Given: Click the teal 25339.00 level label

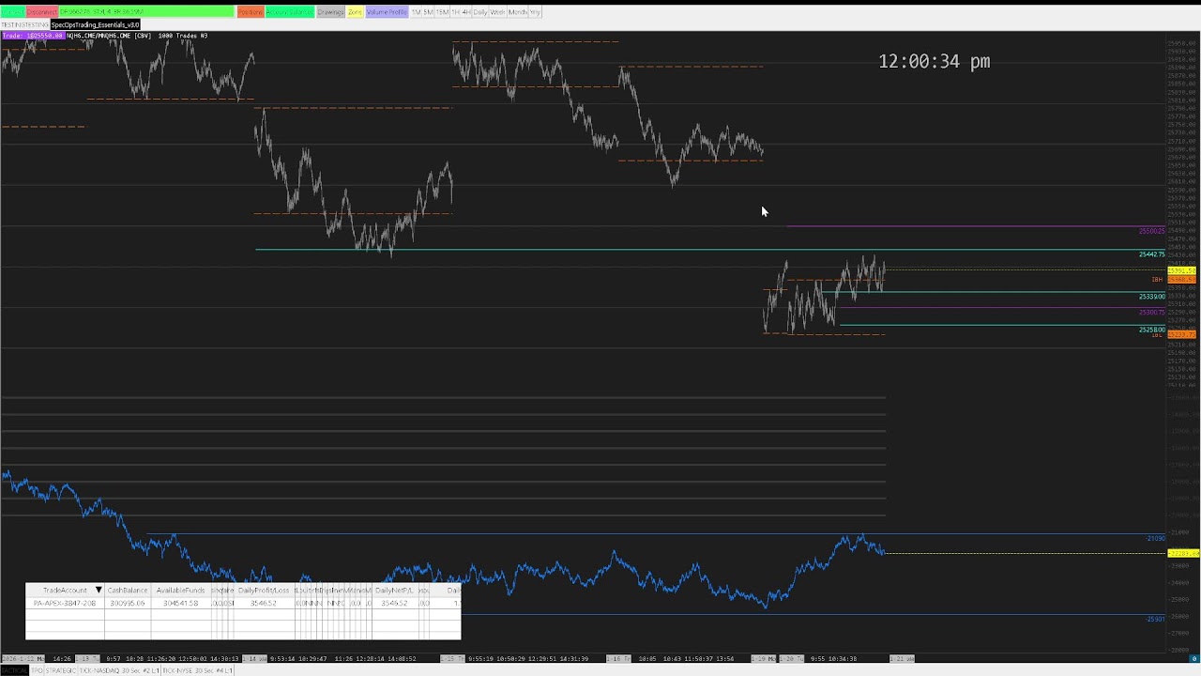Looking at the screenshot, I should click(1151, 297).
